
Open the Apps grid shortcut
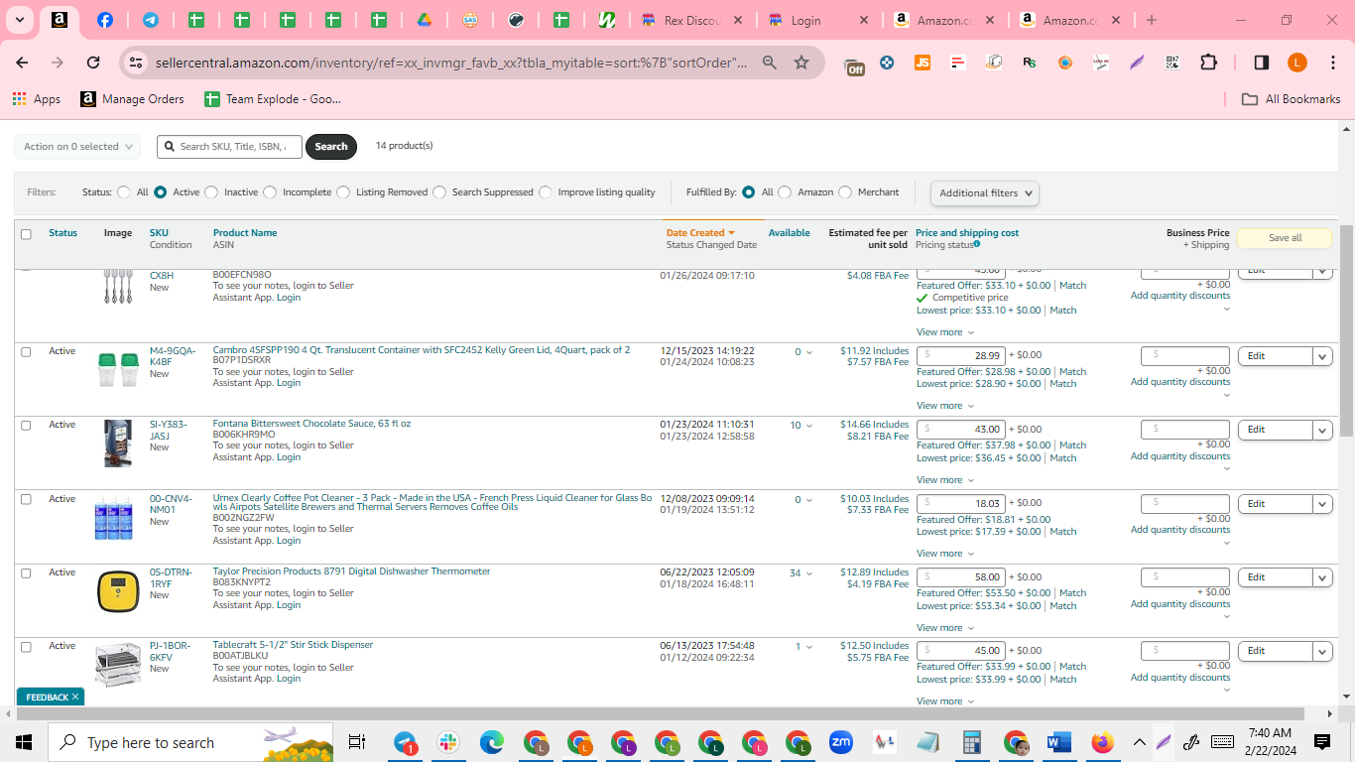point(37,99)
